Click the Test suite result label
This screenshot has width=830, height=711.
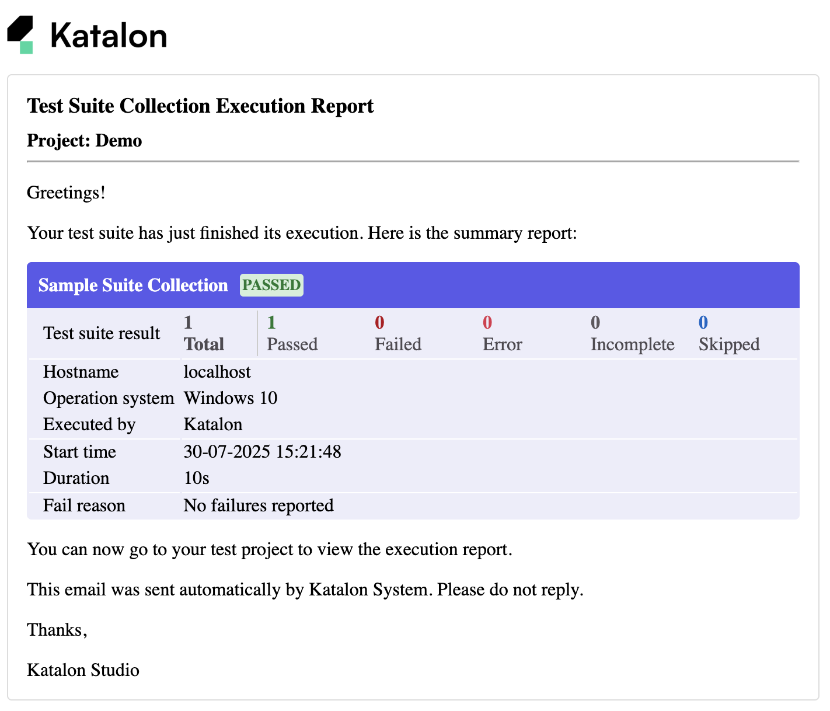102,333
